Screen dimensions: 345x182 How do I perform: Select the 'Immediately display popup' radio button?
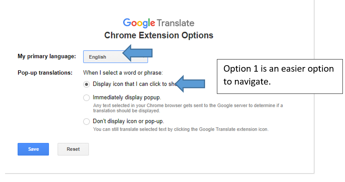[86, 97]
